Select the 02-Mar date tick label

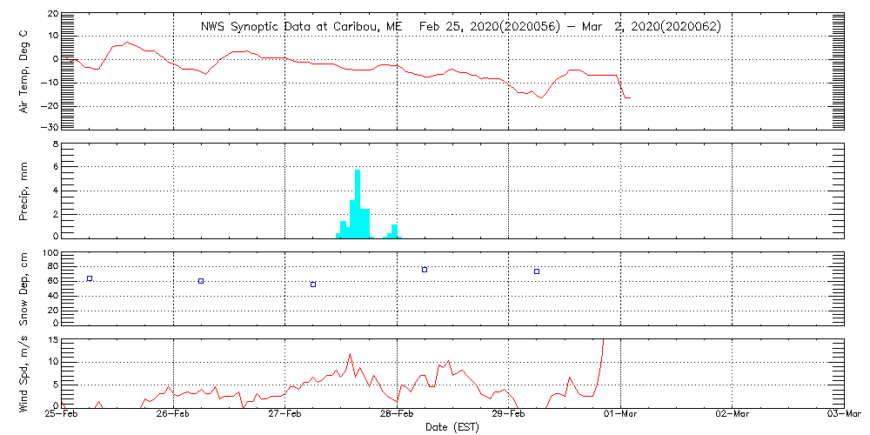(x=733, y=415)
